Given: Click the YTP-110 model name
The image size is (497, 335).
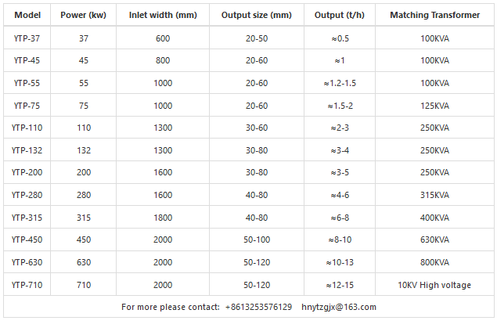Looking at the screenshot, I should 27,128.
